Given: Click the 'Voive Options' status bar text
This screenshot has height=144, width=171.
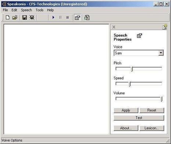Looking at the screenshot, I should (12, 140).
